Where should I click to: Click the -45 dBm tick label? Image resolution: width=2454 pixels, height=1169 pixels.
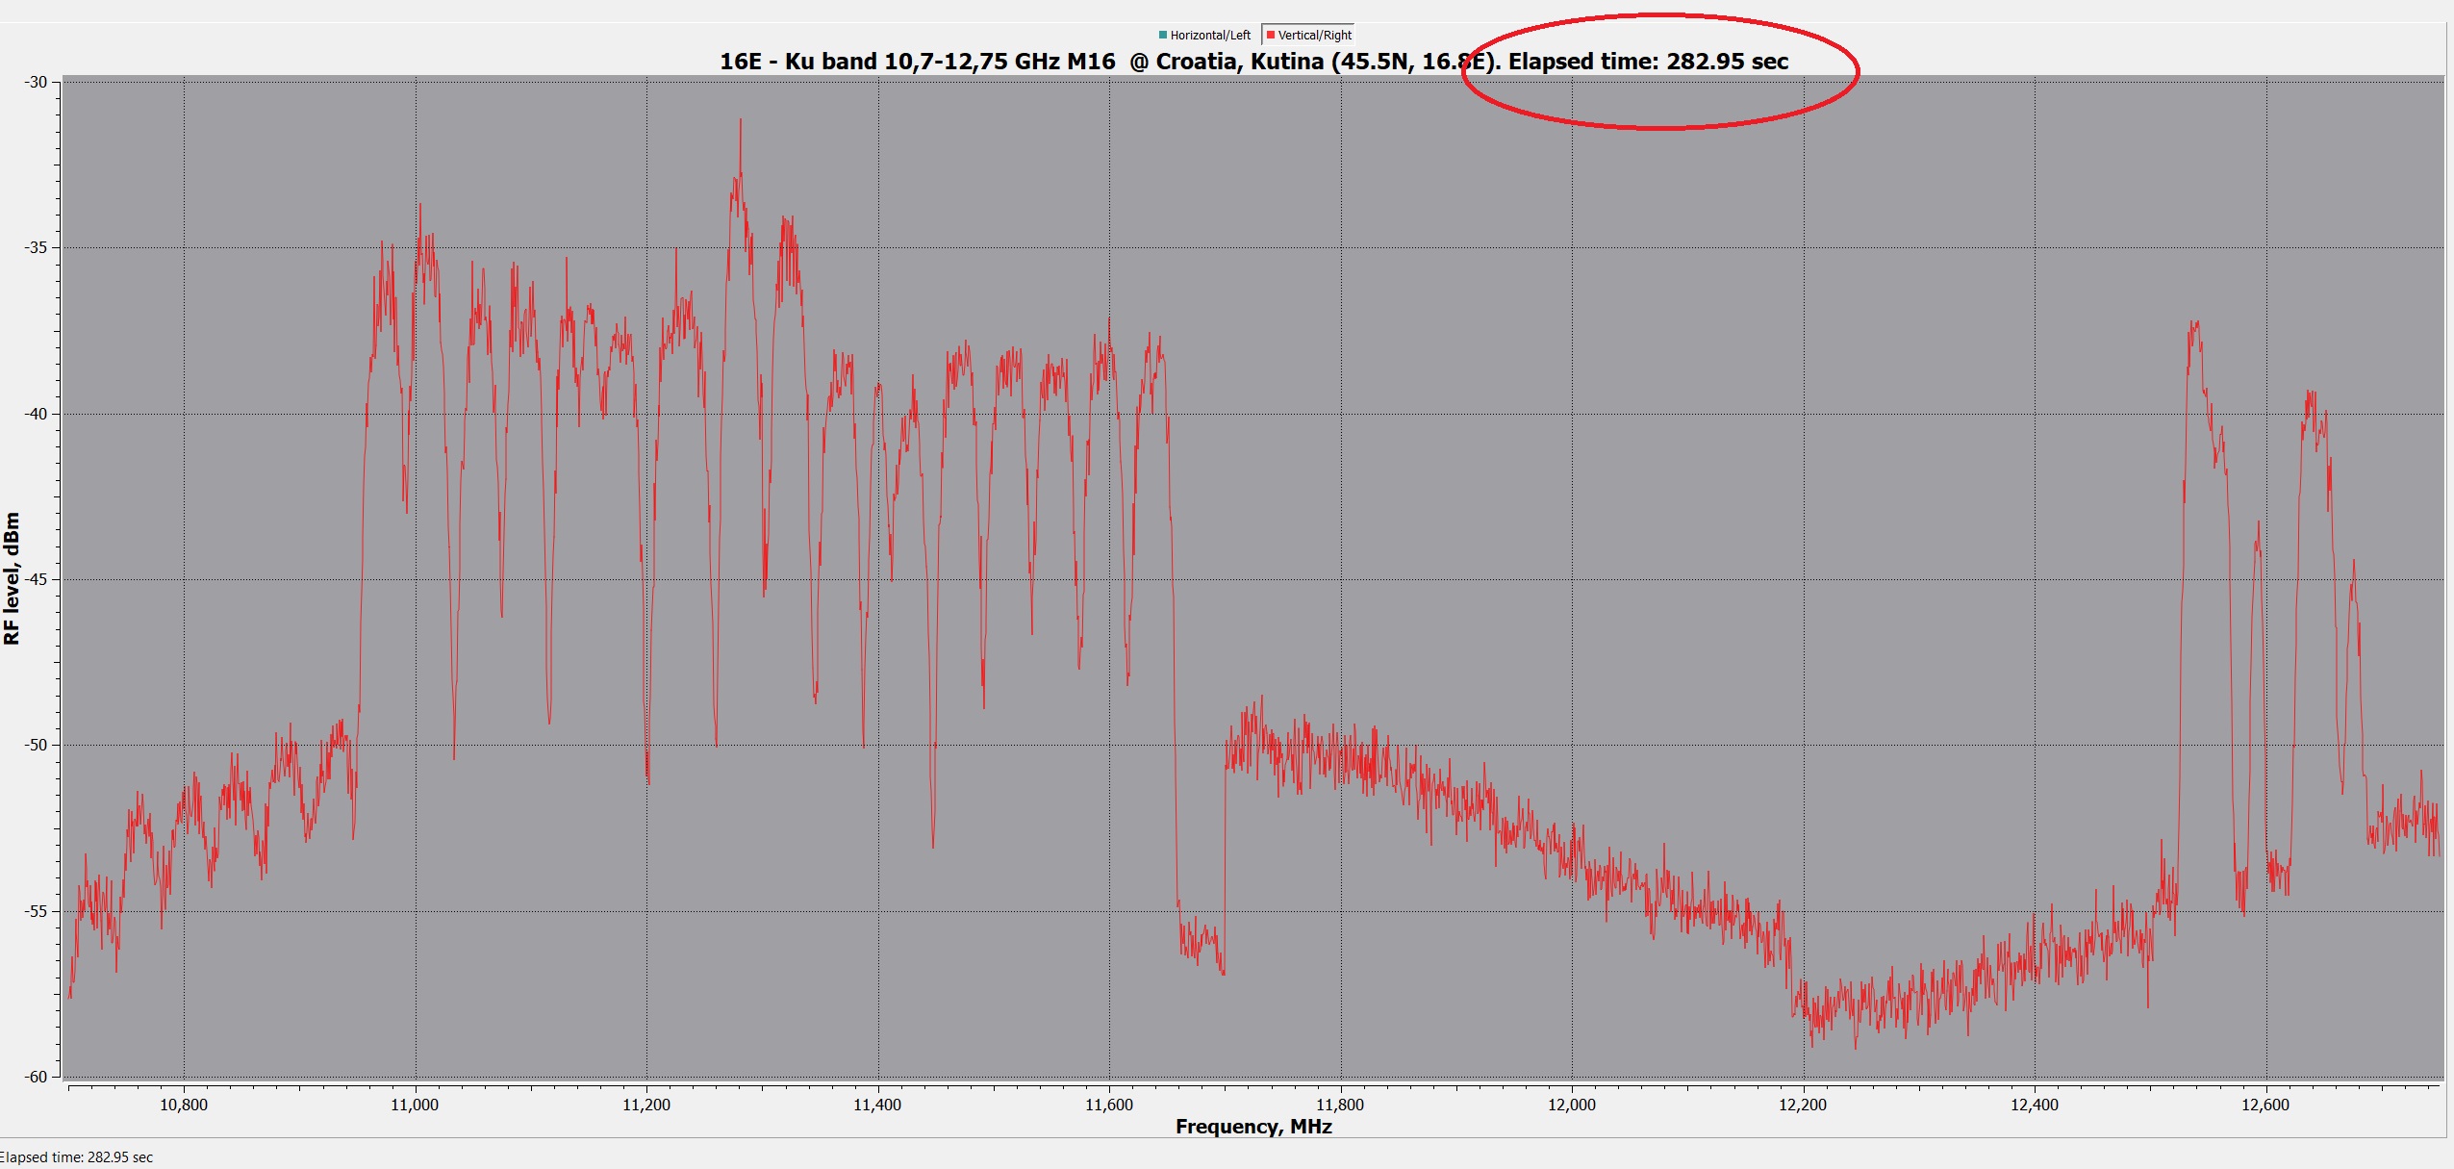pyautogui.click(x=36, y=579)
